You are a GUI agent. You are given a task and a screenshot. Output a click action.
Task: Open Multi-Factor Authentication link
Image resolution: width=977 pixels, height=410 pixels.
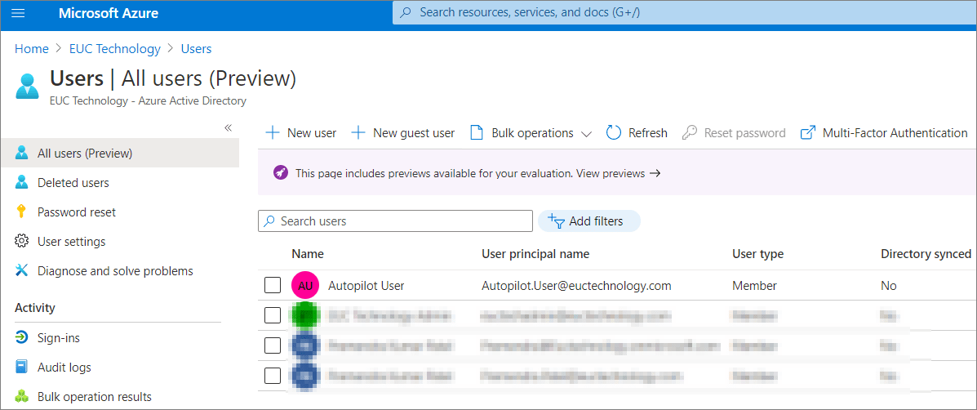click(884, 133)
